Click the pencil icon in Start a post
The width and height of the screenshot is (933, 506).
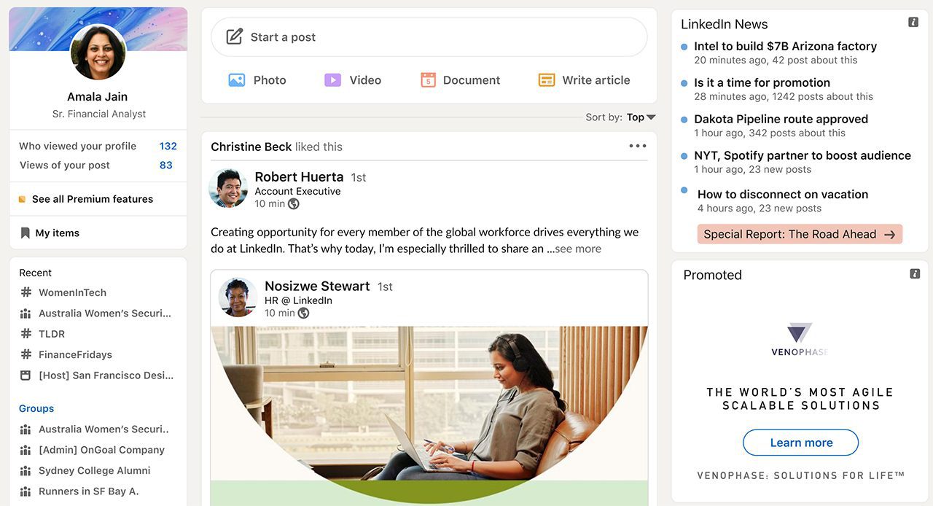(234, 36)
